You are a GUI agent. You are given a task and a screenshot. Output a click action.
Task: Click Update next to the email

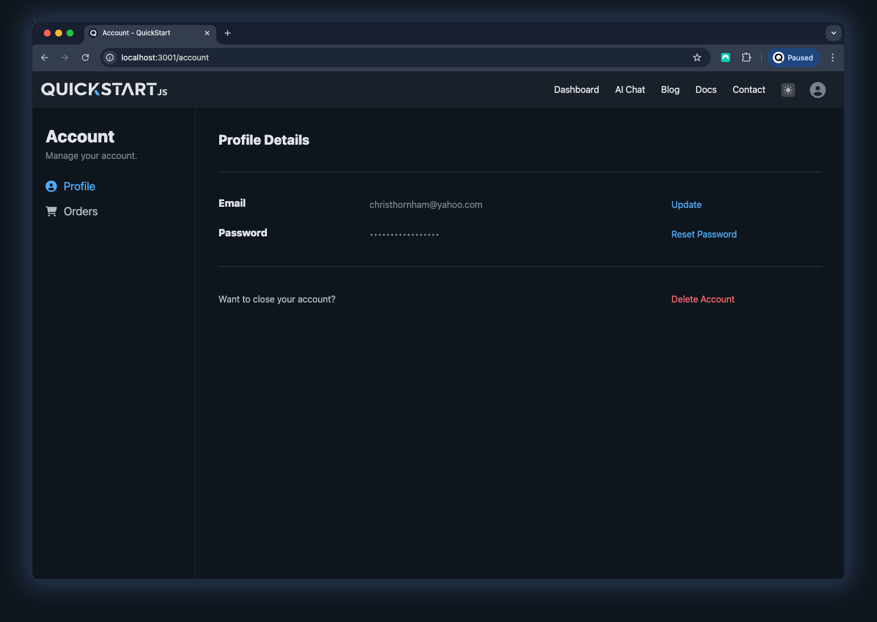686,204
